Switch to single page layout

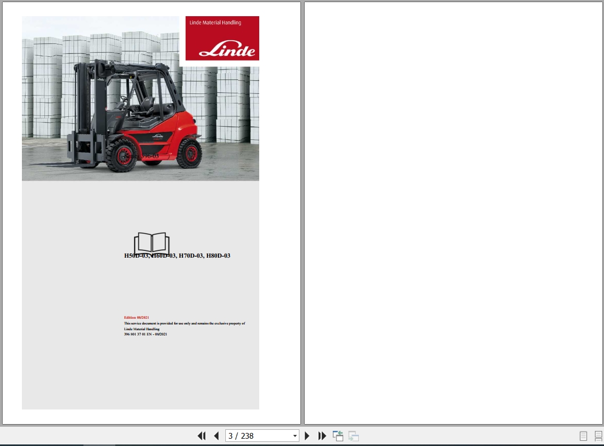point(583,436)
